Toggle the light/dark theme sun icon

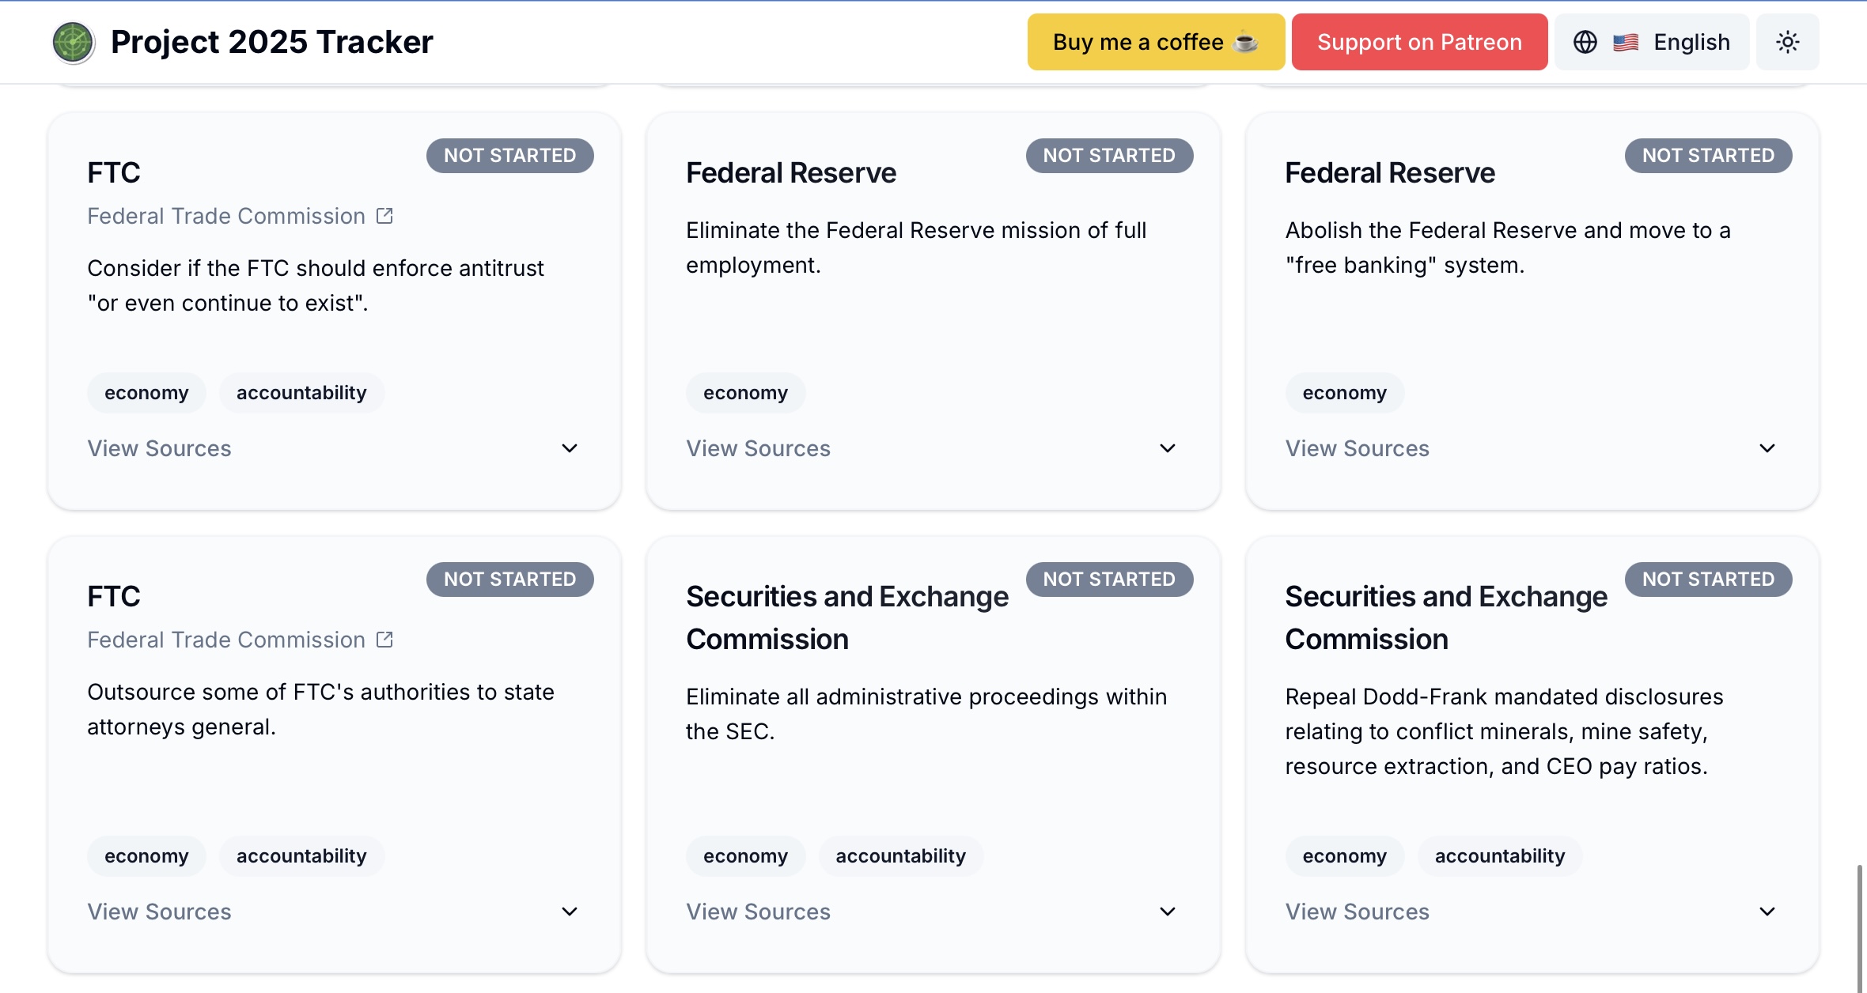pyautogui.click(x=1787, y=42)
